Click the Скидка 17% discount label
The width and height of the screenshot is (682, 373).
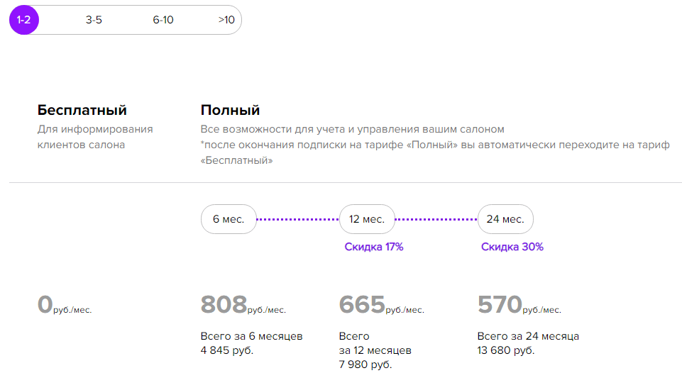tap(374, 247)
